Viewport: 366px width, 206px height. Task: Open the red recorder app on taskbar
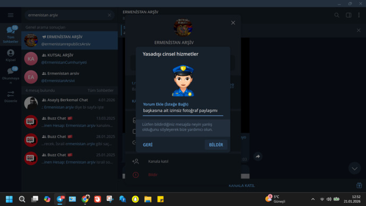click(98, 199)
